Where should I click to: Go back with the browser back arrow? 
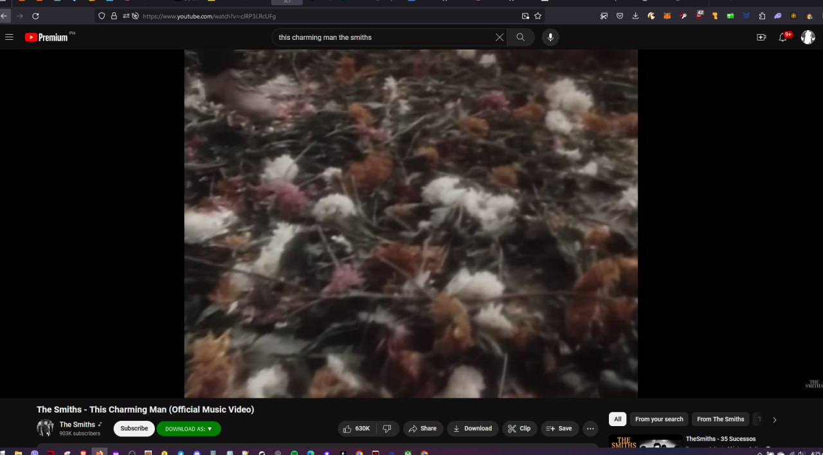tap(5, 16)
